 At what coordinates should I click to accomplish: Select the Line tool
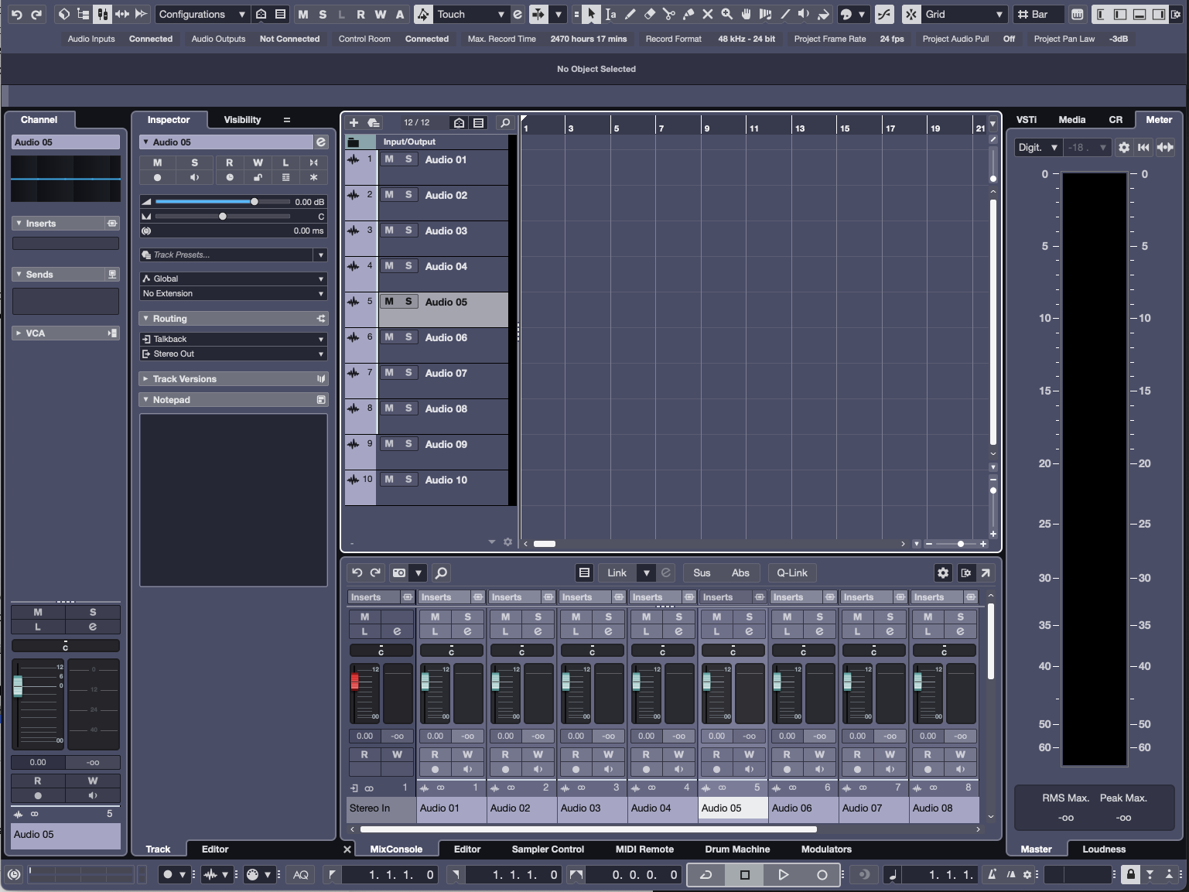pos(785,14)
